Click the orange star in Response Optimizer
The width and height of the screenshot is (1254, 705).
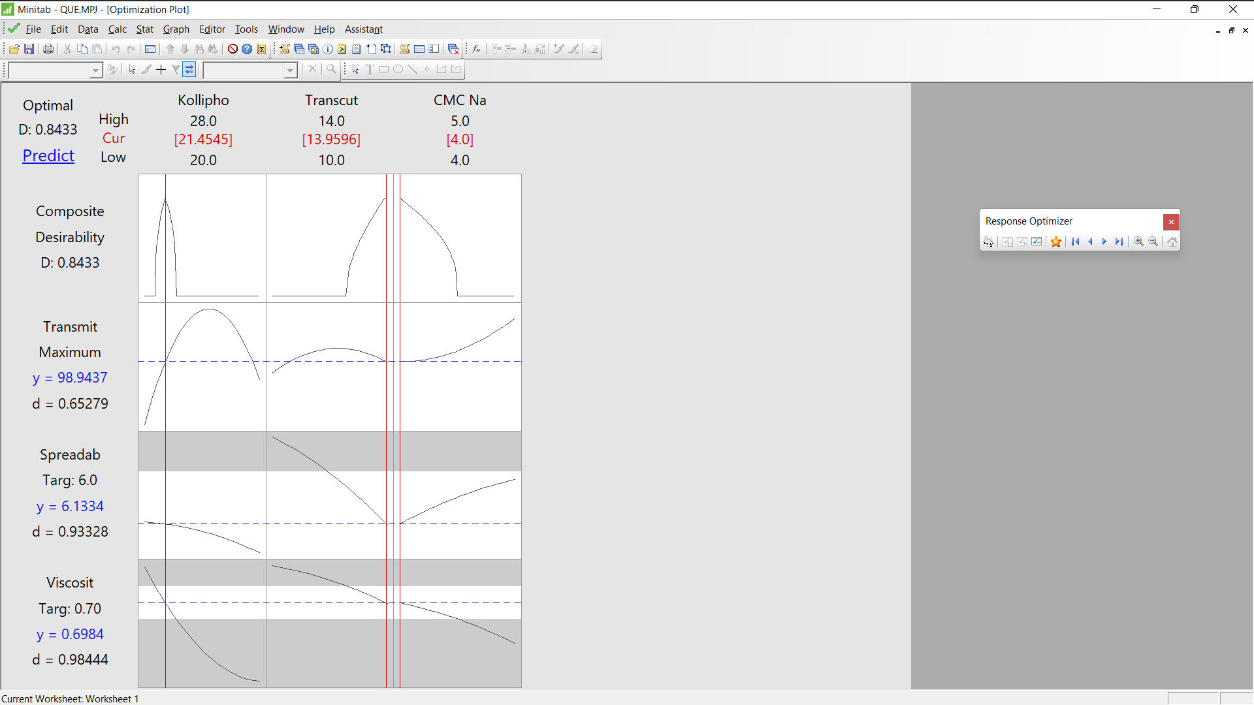click(x=1056, y=242)
